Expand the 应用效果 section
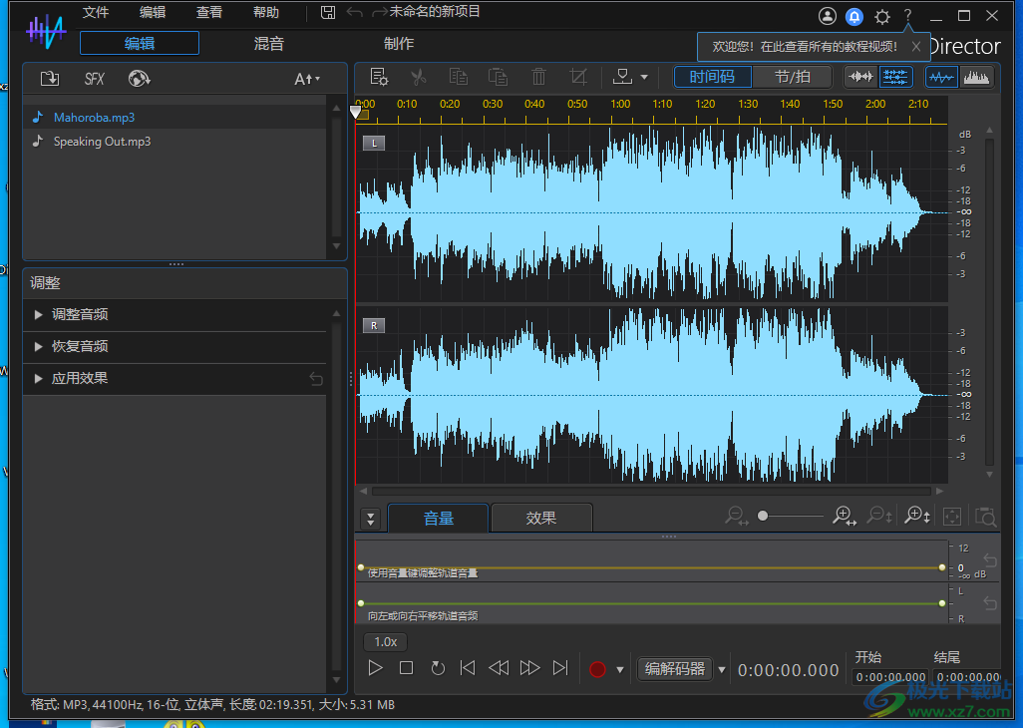The width and height of the screenshot is (1023, 728). [80, 378]
